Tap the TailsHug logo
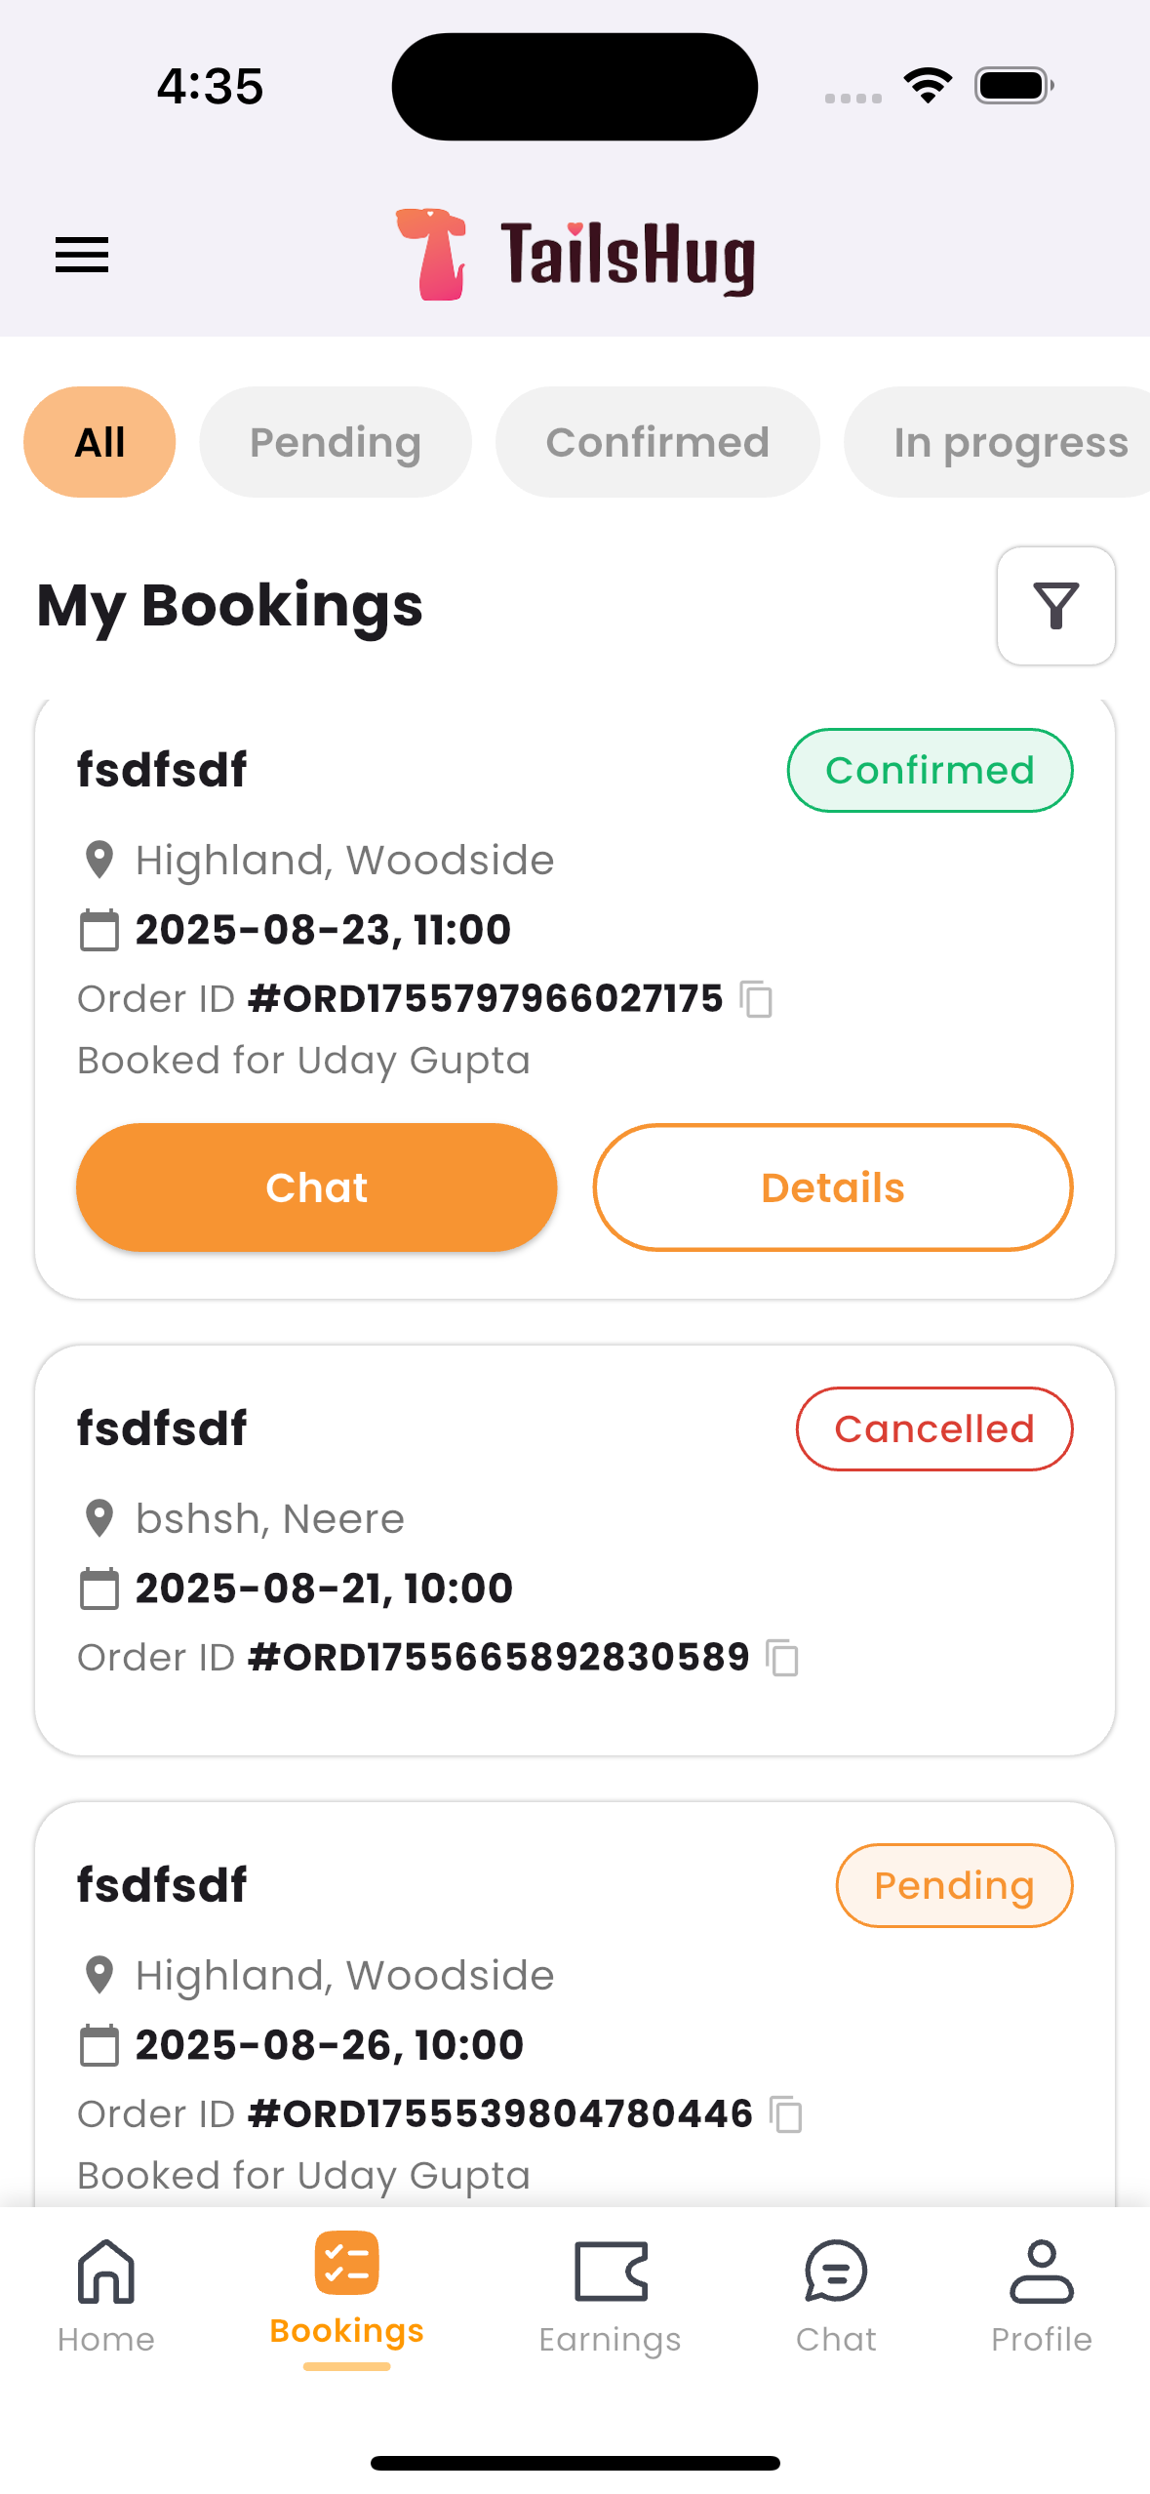This screenshot has height=2494, width=1150. [x=575, y=255]
